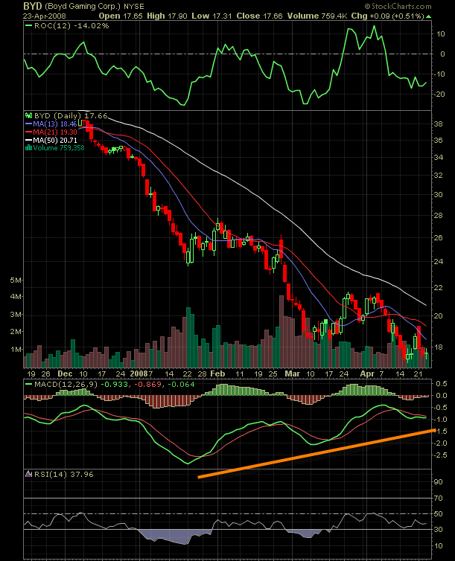Click the -0.869 MACD signal value
This screenshot has height=561, width=455.
point(148,384)
